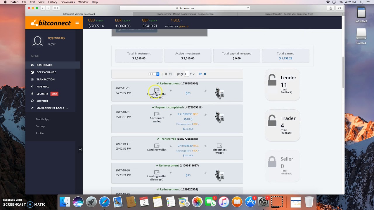
Task: Click the Trader unlocked padlock icon
Action: pos(272,120)
